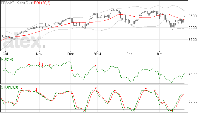Click the Okt month label on the time axis
Image resolution: width=202 pixels, height=113 pixels.
5,54
